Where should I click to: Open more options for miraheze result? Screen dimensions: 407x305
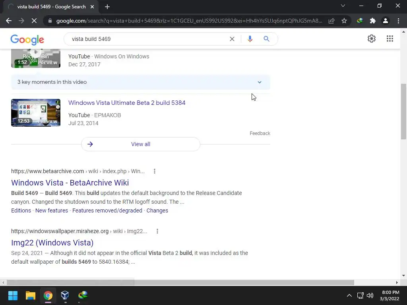point(157,231)
